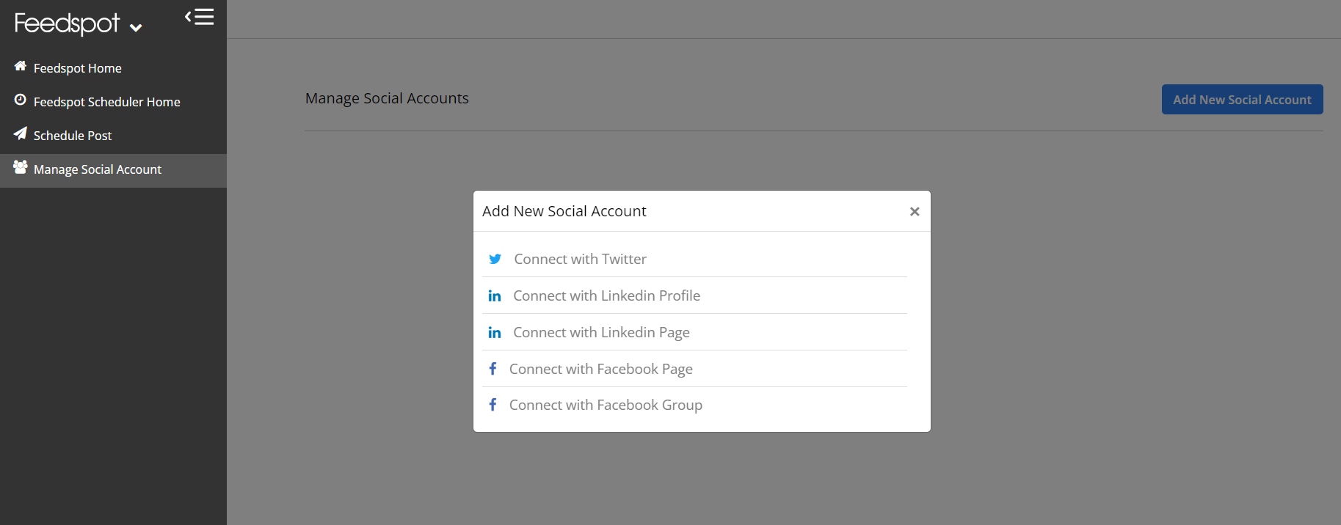Choose Connect with Twitter

581,259
